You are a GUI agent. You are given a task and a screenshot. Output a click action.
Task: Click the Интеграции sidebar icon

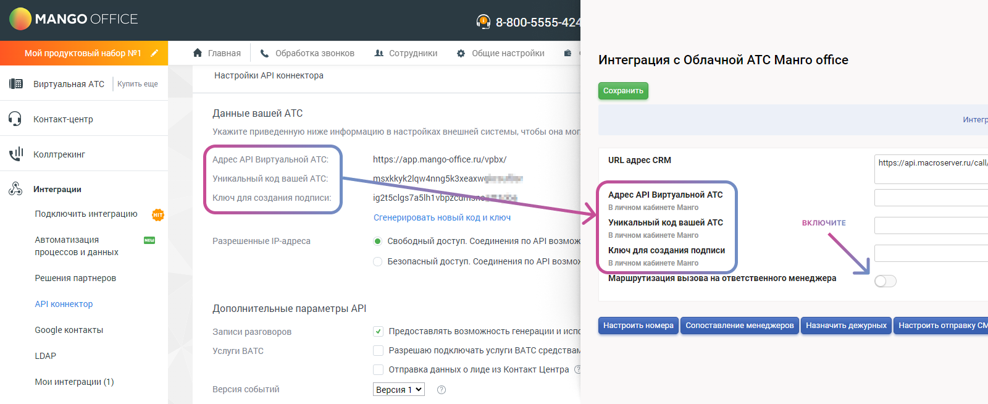(x=15, y=189)
